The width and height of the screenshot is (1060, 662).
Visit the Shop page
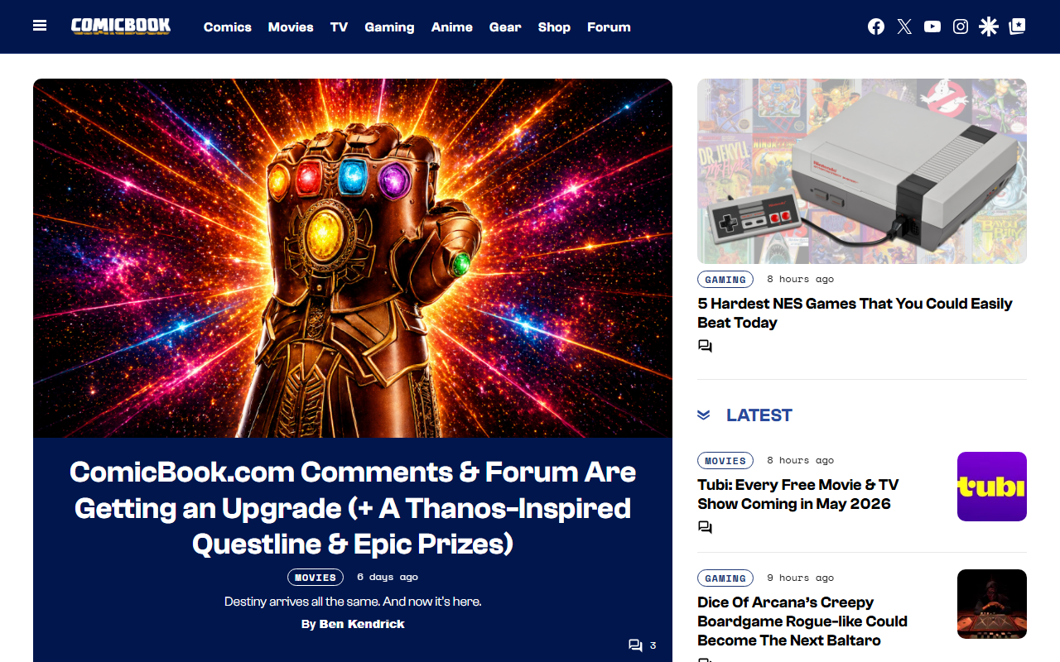(x=554, y=26)
